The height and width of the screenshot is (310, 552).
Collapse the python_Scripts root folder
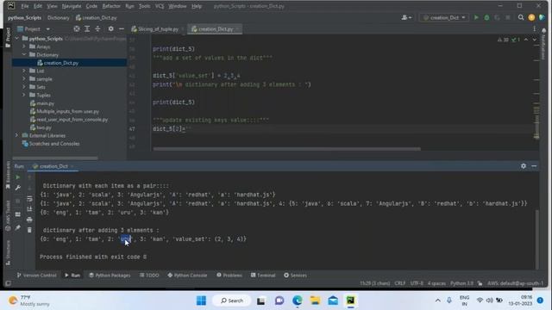point(17,38)
